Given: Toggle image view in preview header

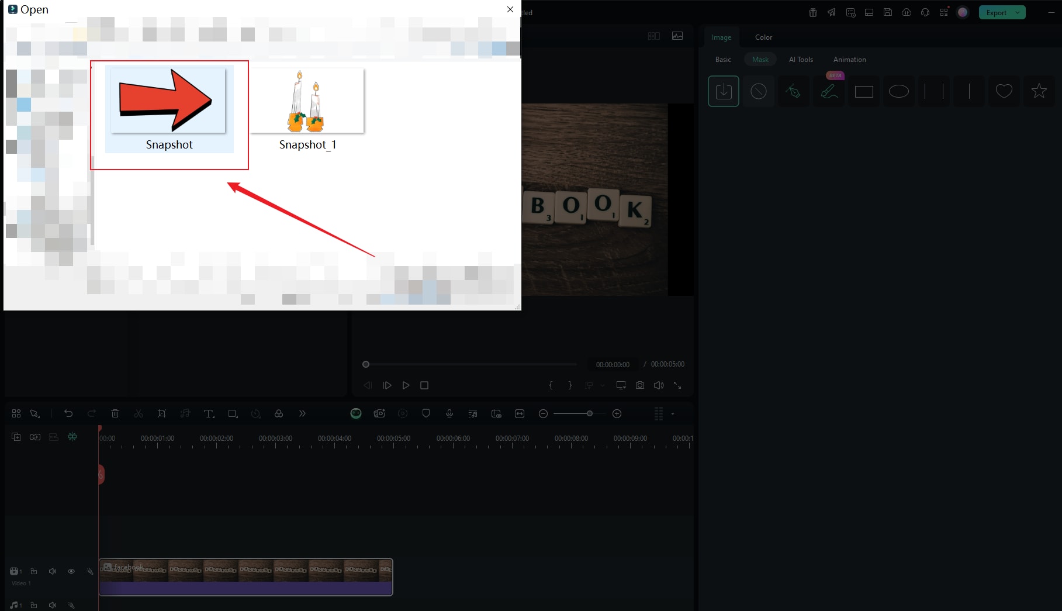Looking at the screenshot, I should pos(677,36).
